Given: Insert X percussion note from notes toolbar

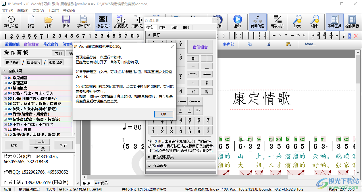Looking at the screenshot, I should point(138,36).
